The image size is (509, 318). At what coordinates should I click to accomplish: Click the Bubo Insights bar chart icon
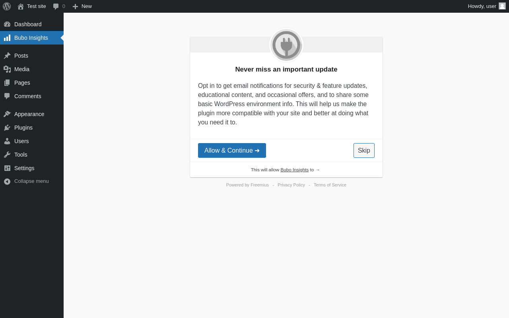[7, 38]
